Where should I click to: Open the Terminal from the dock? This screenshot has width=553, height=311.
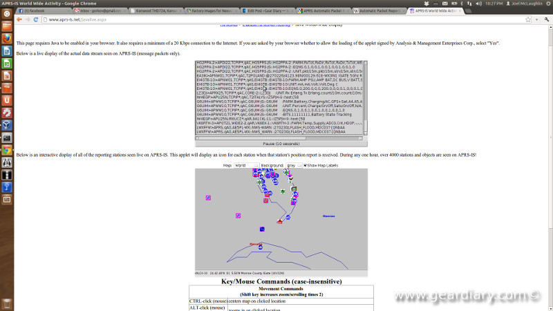tap(7, 138)
